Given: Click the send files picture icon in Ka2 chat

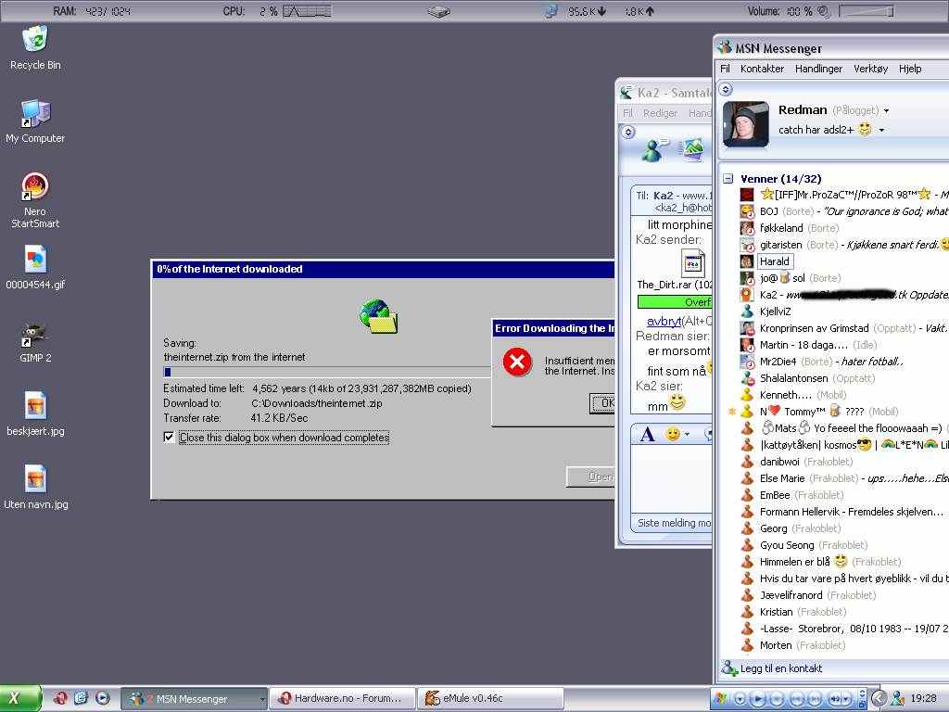Looking at the screenshot, I should tap(693, 150).
